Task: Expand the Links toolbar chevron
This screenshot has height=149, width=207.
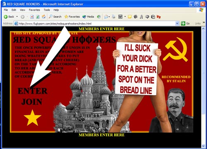Action: point(204,22)
